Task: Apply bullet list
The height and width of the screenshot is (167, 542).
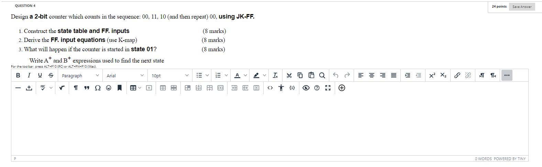Action: pos(199,75)
